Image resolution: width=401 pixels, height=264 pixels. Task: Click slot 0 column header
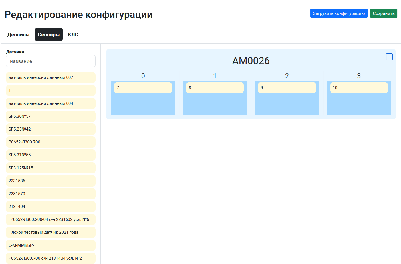tap(143, 76)
